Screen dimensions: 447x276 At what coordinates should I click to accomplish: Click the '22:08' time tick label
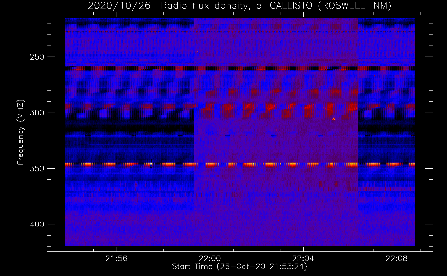coord(397,259)
